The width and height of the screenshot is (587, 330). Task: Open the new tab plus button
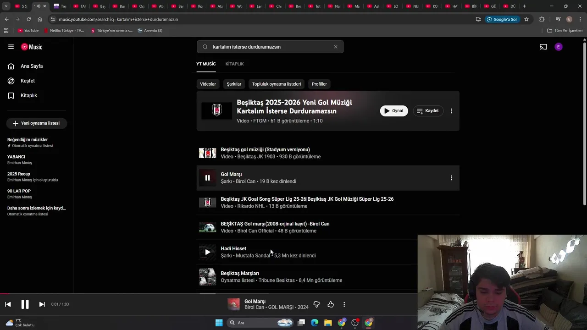click(524, 6)
